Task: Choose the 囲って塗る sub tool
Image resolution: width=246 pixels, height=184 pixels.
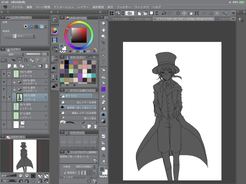Action: 78,118
